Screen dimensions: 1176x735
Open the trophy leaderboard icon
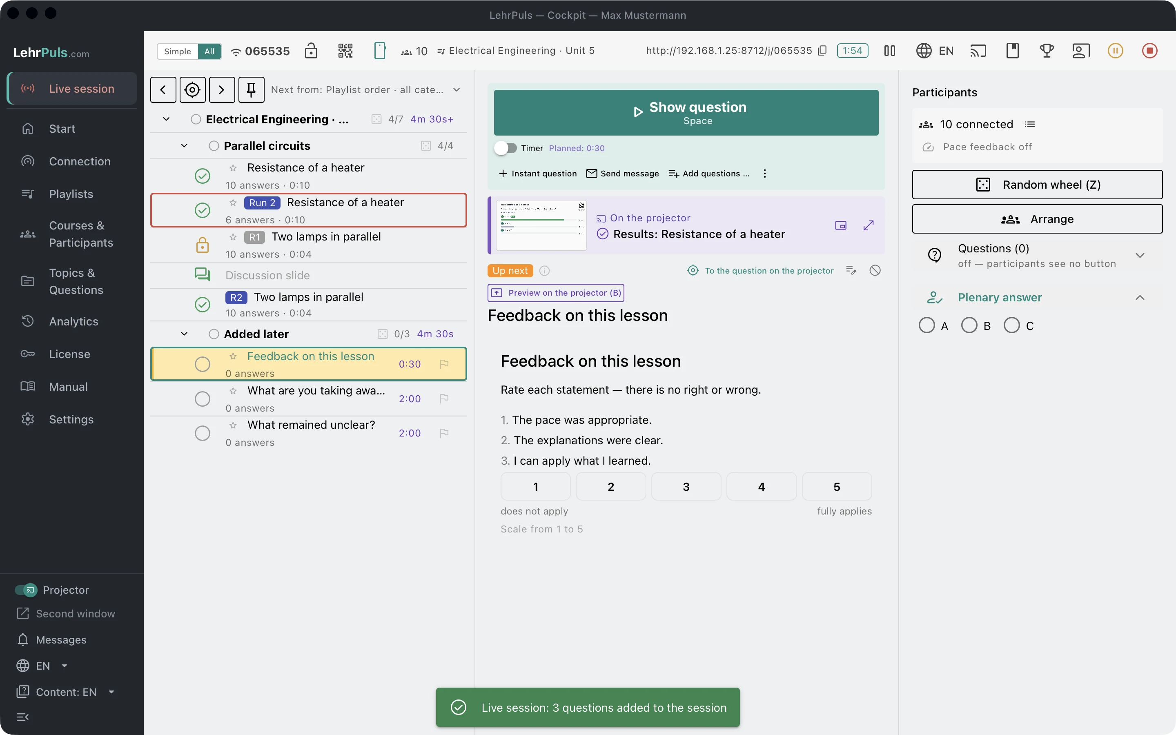tap(1046, 51)
